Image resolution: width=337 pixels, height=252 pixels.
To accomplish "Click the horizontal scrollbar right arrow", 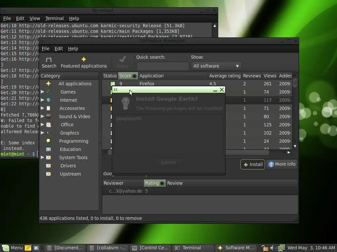I will 289,152.
